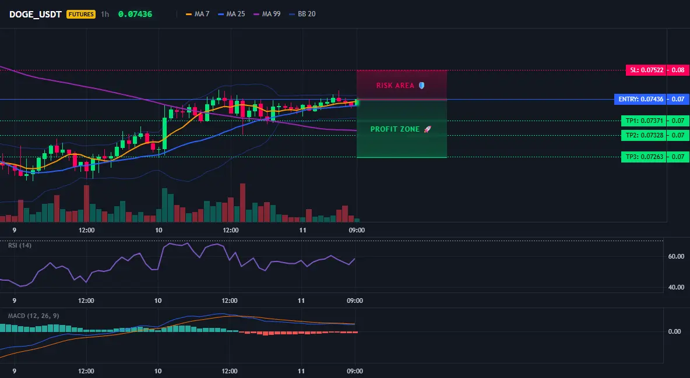
Task: Open the MACD (12, 26, 9) indicator label
Action: pos(33,316)
